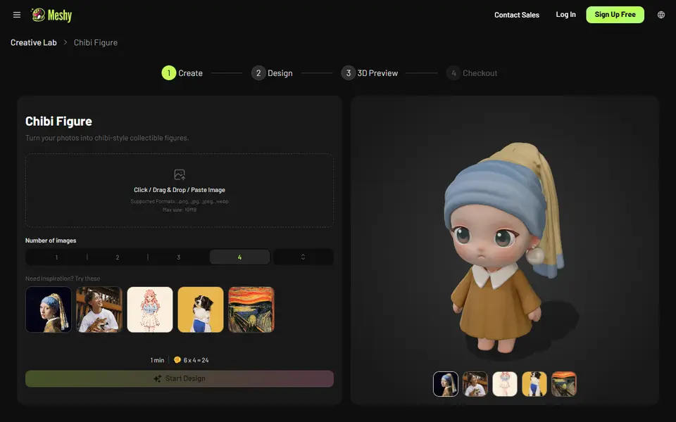
Task: Click the Chibi Figure breadcrumb
Action: (x=96, y=43)
